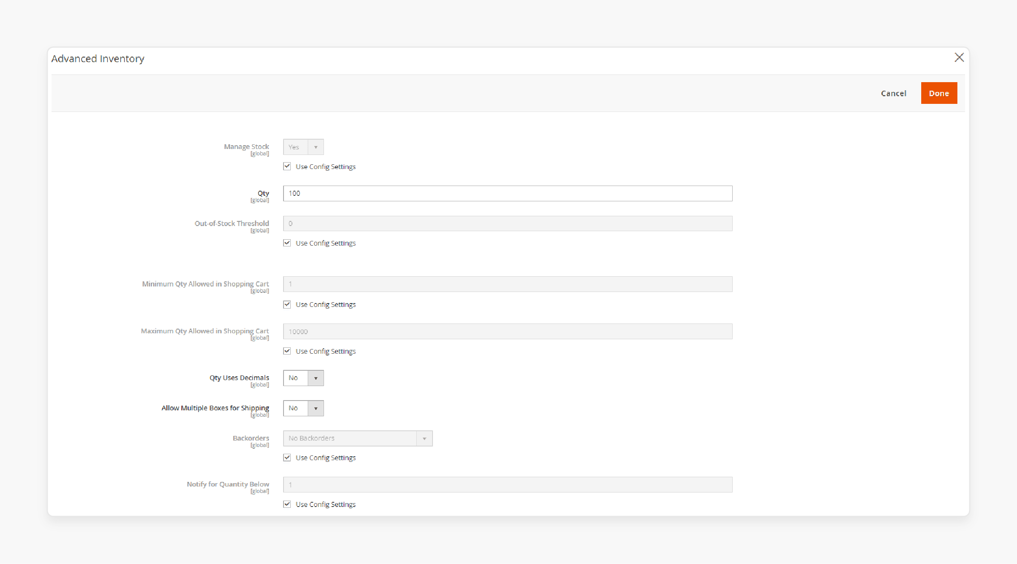Click the Allow Multiple Boxes for Shipping label

[x=215, y=408]
